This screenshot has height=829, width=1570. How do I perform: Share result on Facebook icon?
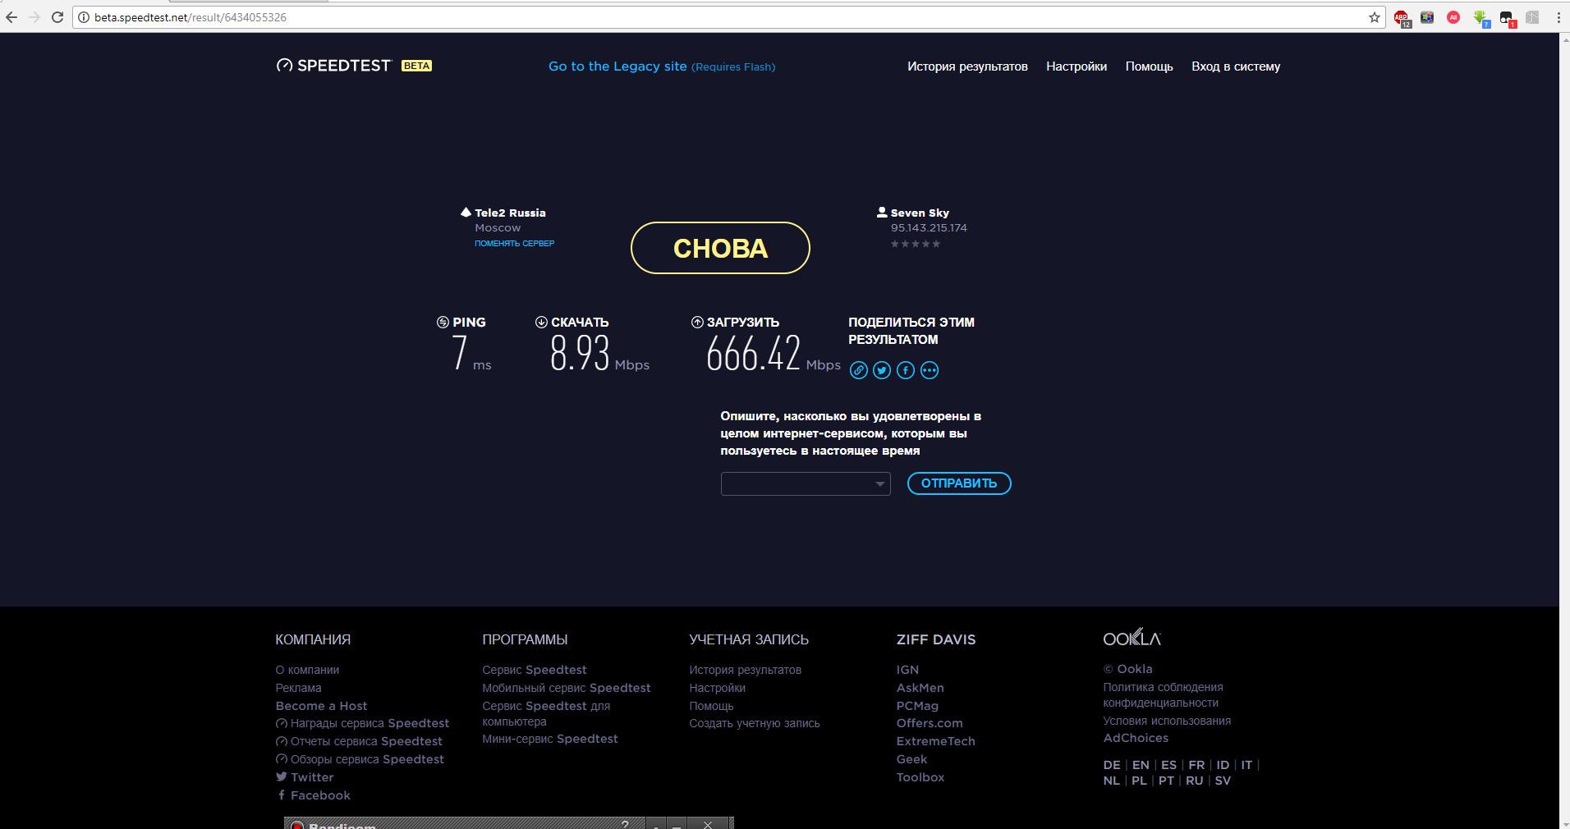(x=906, y=370)
